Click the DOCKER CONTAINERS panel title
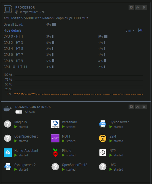Image resolution: width=152 pixels, height=184 pixels. point(33,107)
